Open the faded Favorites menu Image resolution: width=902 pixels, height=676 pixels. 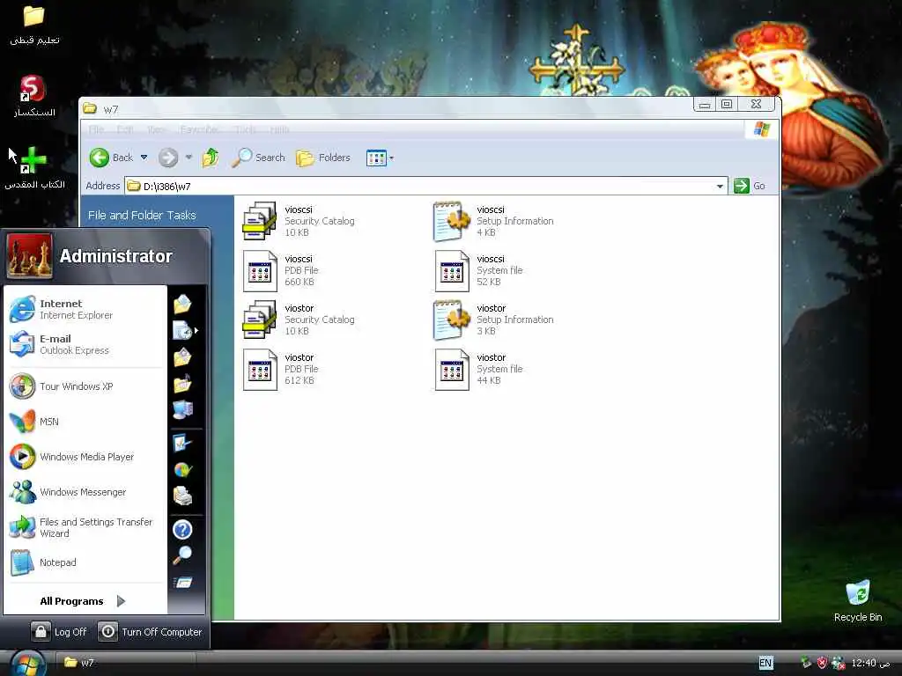[199, 129]
